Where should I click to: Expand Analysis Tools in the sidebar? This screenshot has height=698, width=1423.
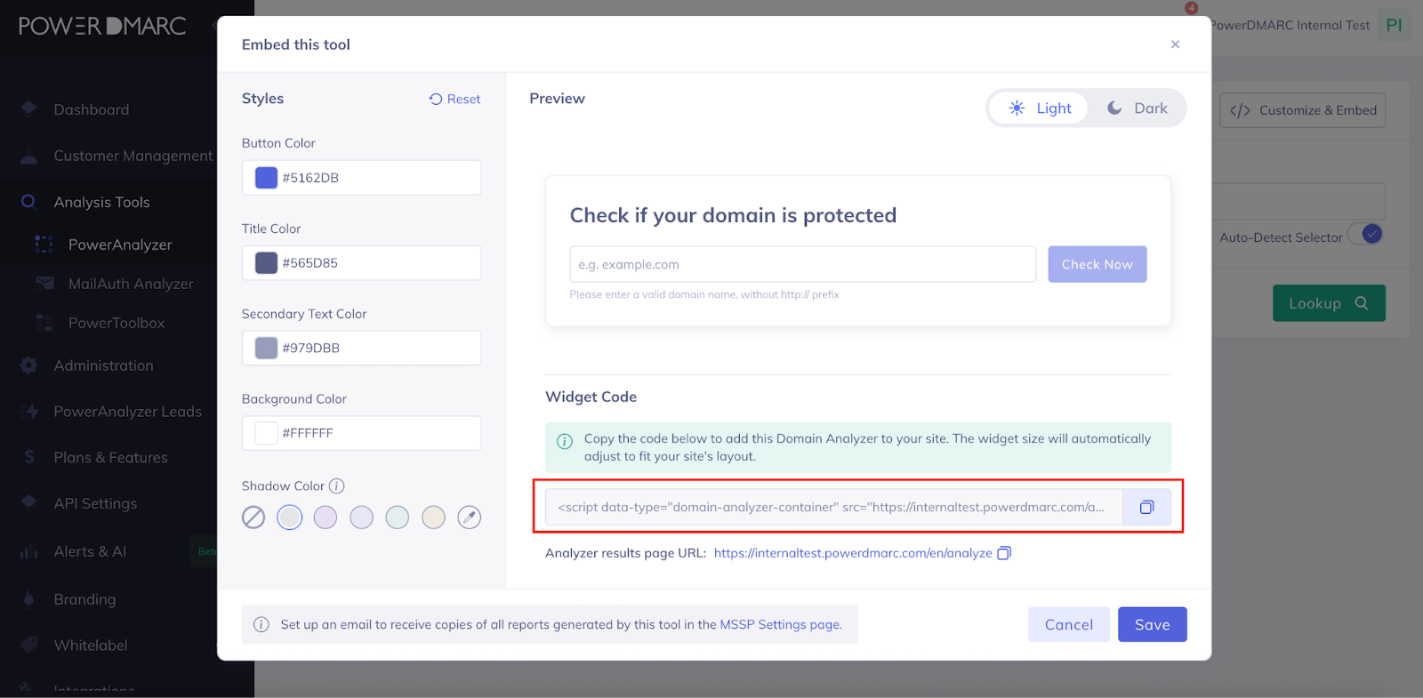coord(101,202)
